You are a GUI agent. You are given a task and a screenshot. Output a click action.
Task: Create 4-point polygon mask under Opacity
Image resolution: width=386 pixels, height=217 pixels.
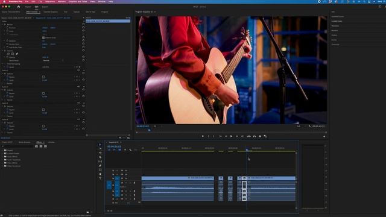13,54
